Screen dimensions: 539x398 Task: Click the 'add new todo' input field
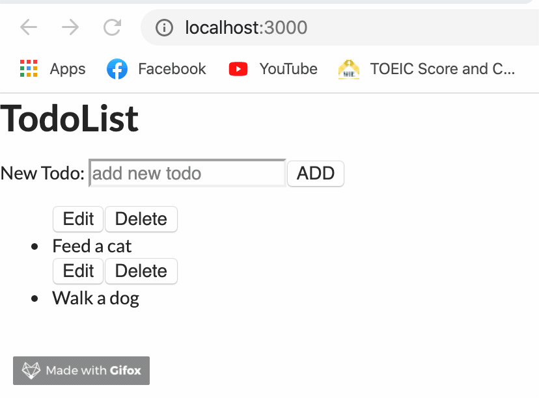click(x=187, y=173)
